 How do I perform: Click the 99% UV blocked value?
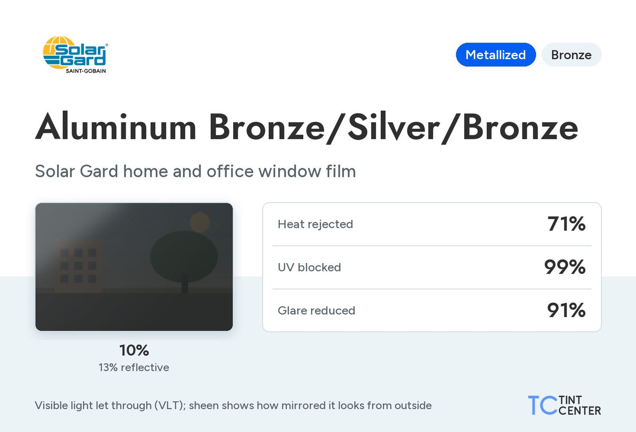click(565, 267)
